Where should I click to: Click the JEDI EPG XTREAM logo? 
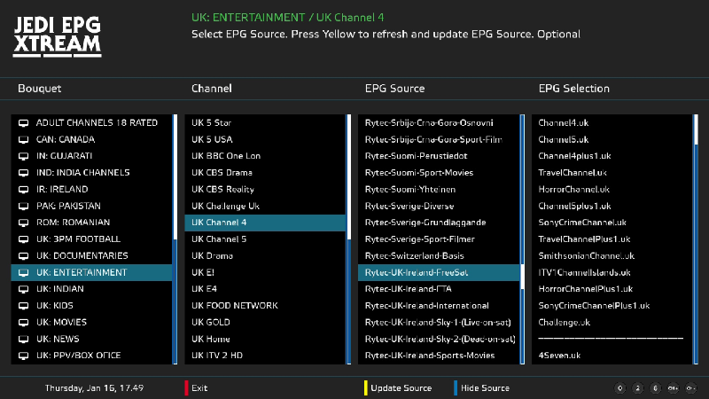(x=57, y=36)
